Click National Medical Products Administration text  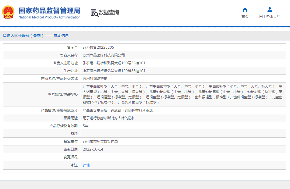49,17
